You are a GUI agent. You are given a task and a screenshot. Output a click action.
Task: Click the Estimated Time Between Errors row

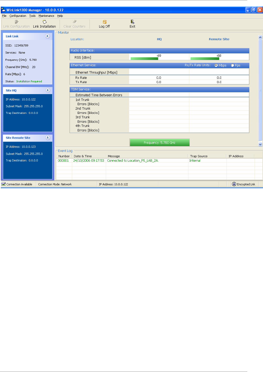point(159,95)
